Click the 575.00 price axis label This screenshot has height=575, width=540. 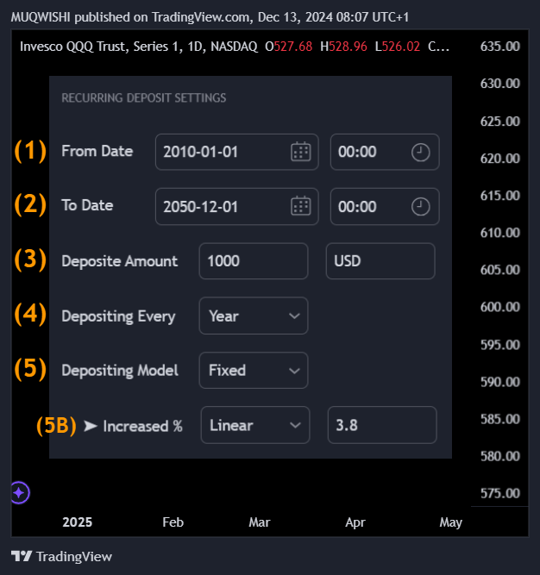click(x=500, y=493)
